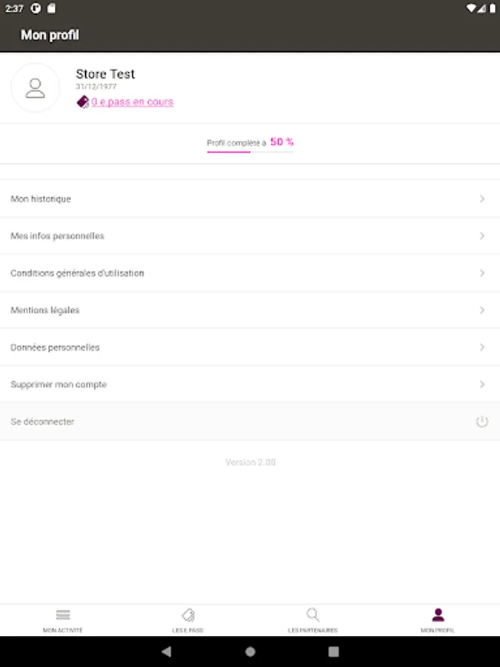The height and width of the screenshot is (667, 500).
Task: Open Données personnelles menu entry
Action: [x=55, y=347]
